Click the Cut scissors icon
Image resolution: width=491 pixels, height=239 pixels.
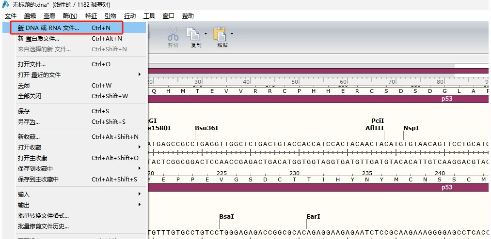(x=173, y=34)
